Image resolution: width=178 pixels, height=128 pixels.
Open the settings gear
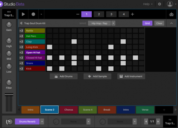coord(160,4)
